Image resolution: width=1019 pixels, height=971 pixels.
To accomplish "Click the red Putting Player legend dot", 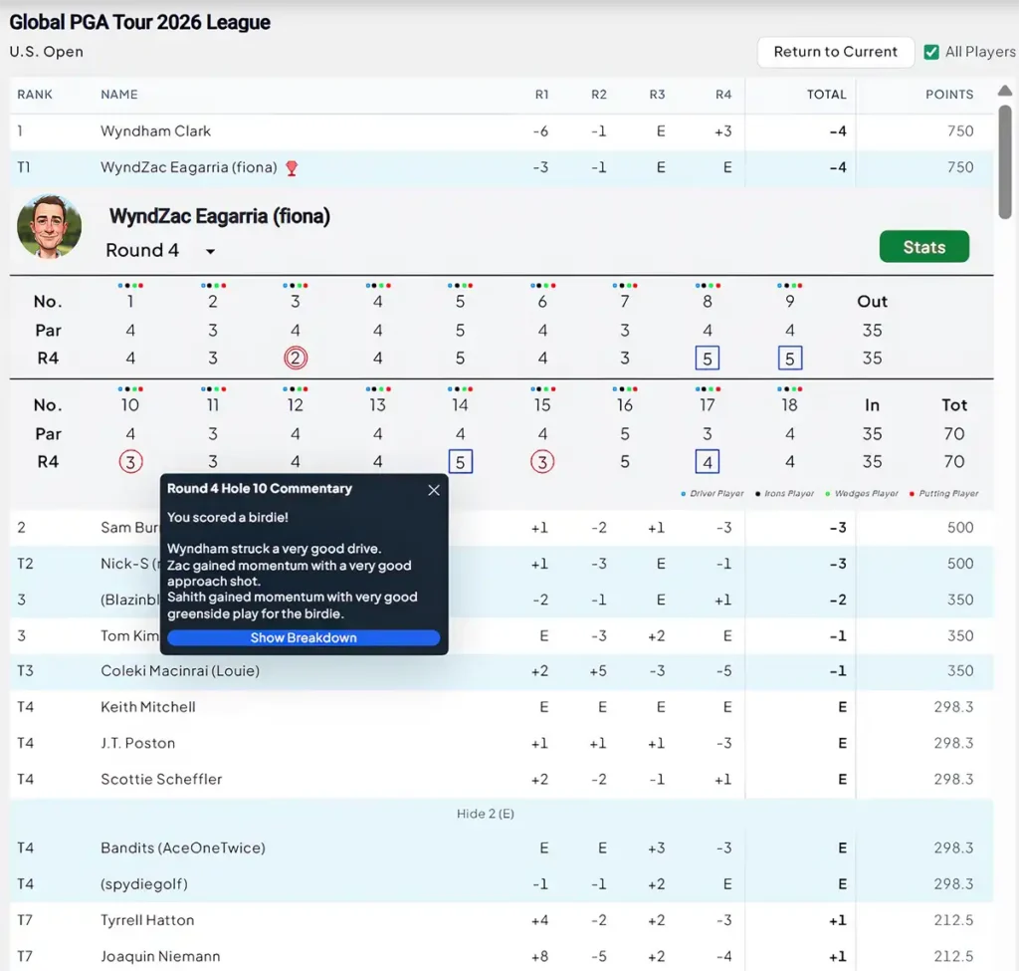I will (912, 494).
